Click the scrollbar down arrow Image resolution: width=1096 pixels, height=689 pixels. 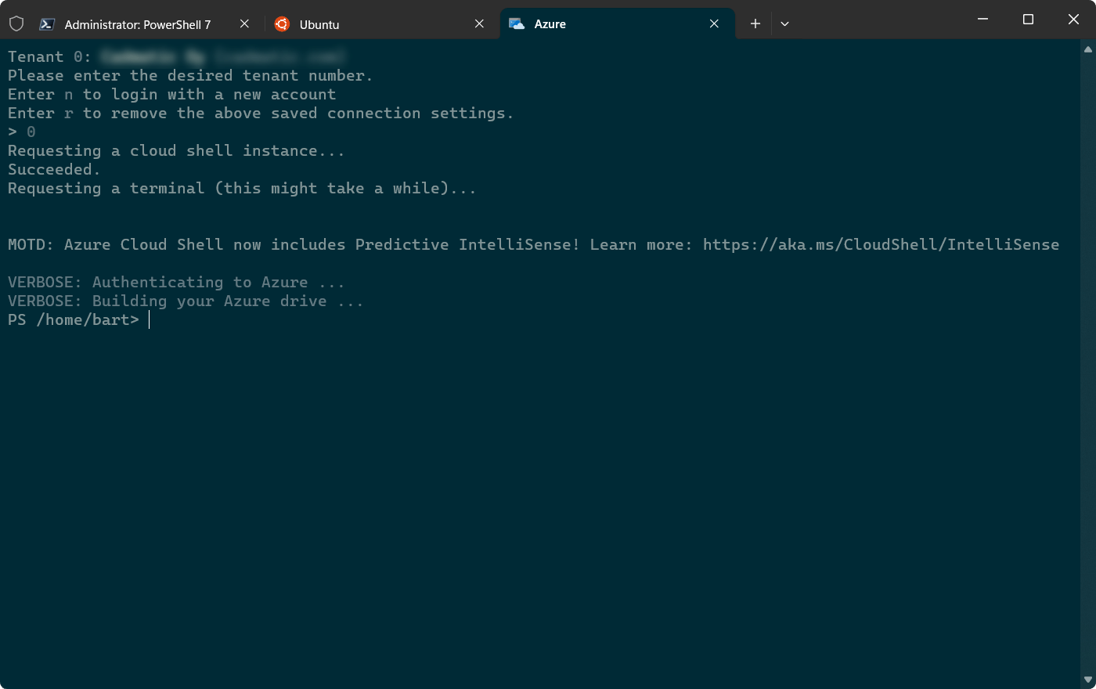click(x=1089, y=680)
